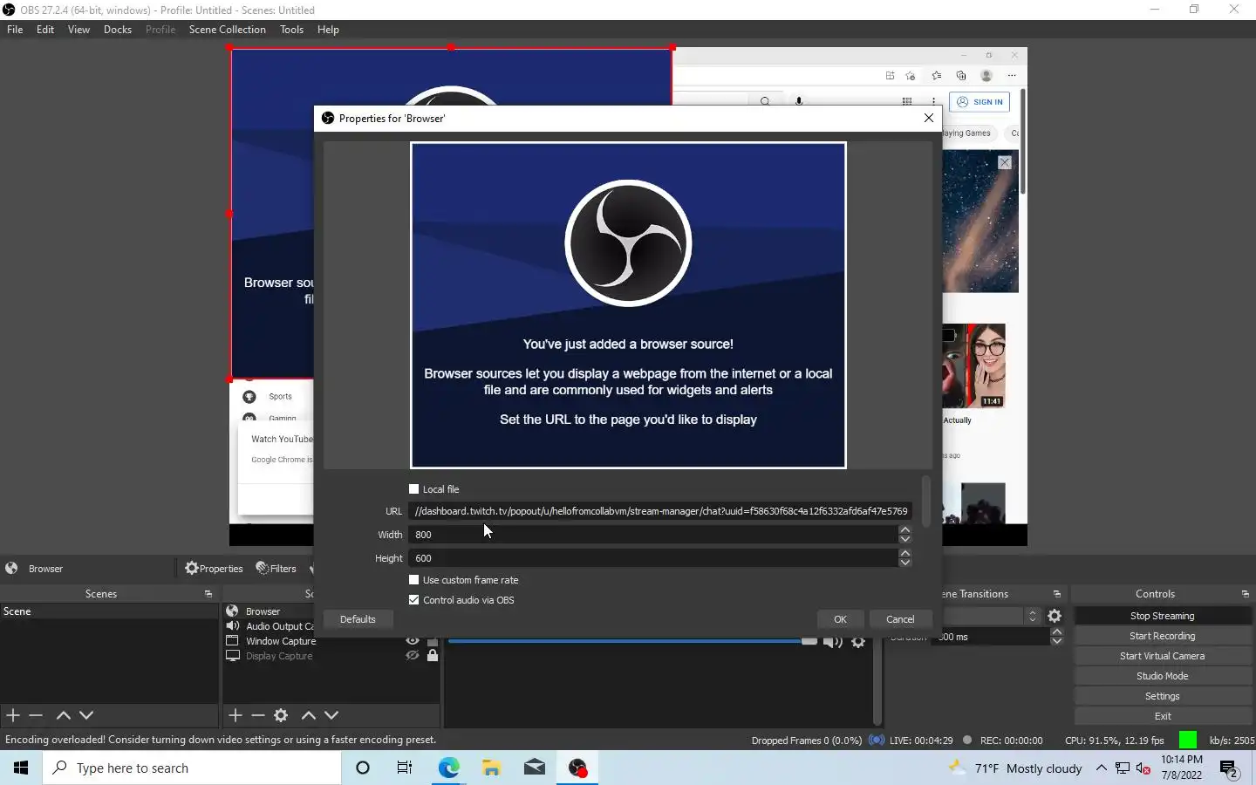This screenshot has height=785, width=1256.
Task: Unlock the Display Capture source
Action: pos(433,656)
